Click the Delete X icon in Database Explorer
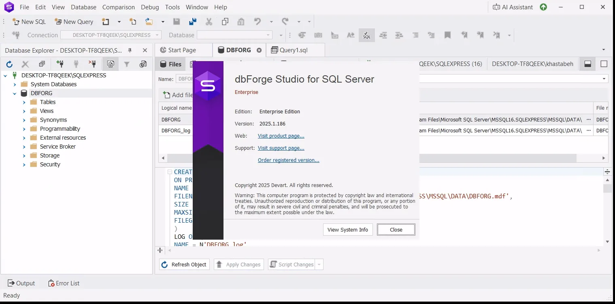The width and height of the screenshot is (615, 304). 25,64
